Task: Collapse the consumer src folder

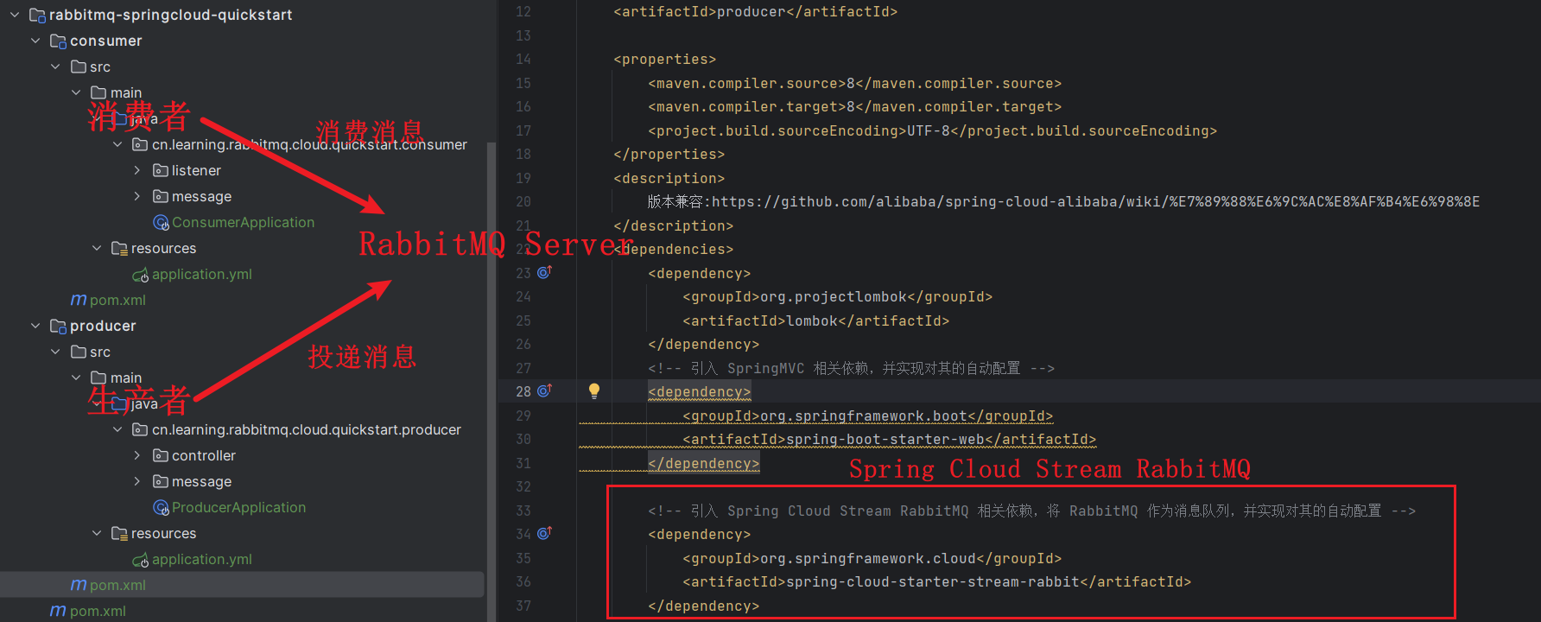Action: pyautogui.click(x=55, y=67)
